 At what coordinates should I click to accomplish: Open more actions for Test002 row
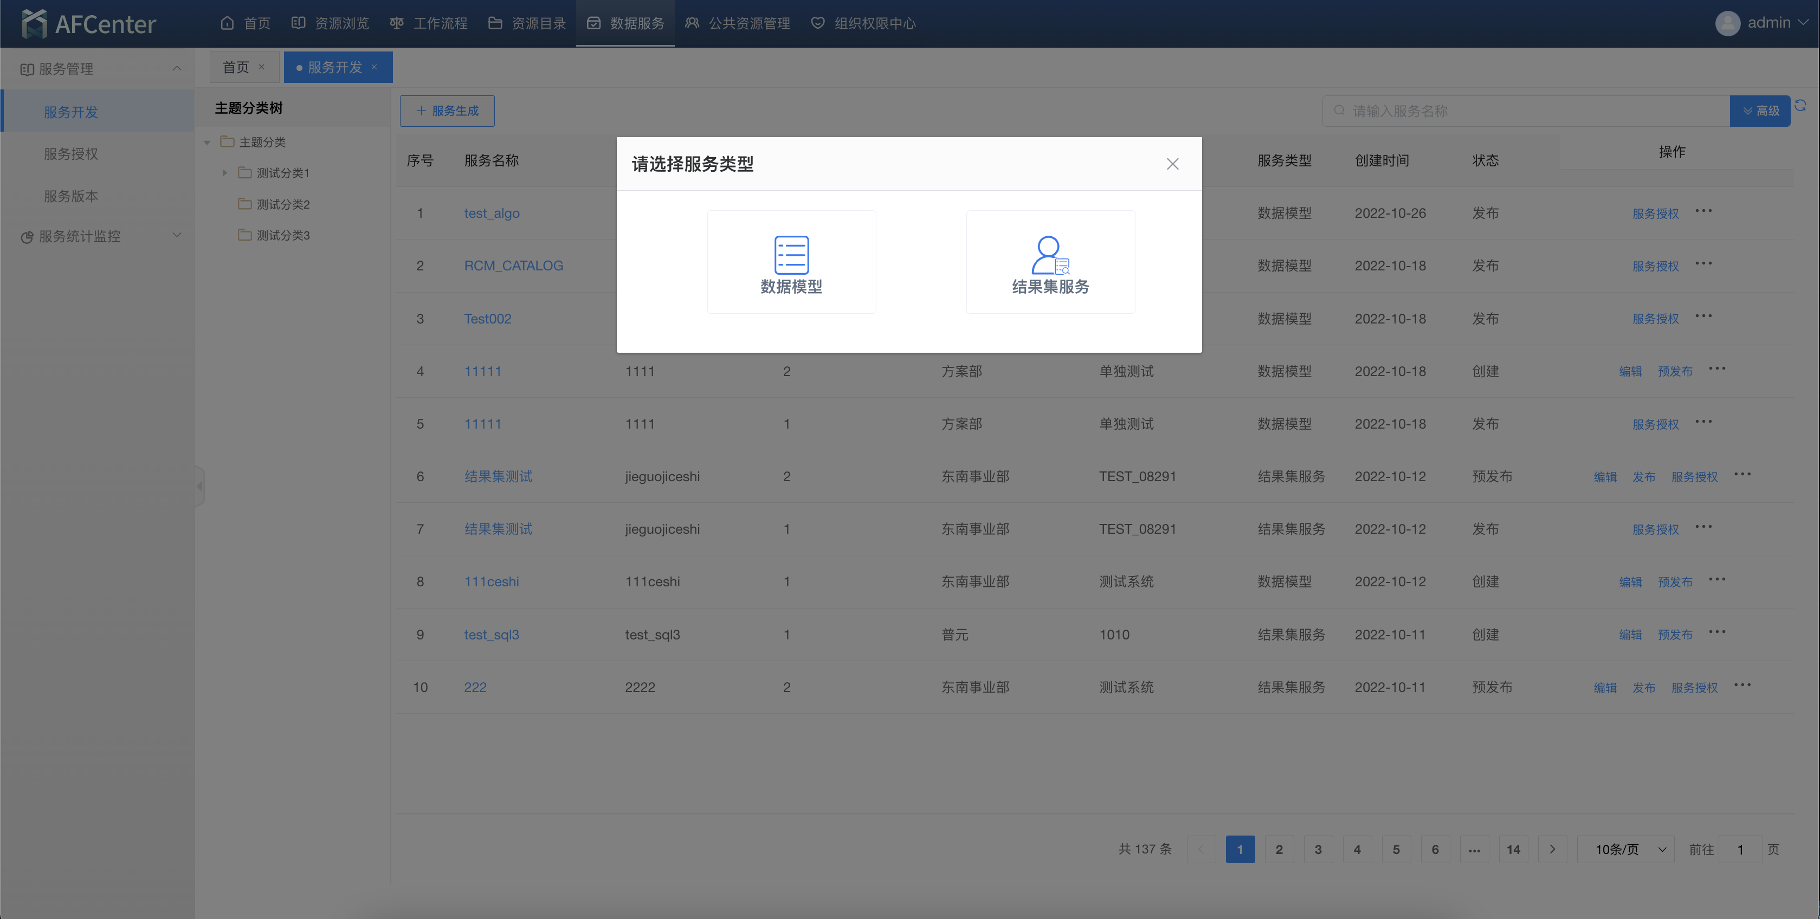(x=1703, y=316)
